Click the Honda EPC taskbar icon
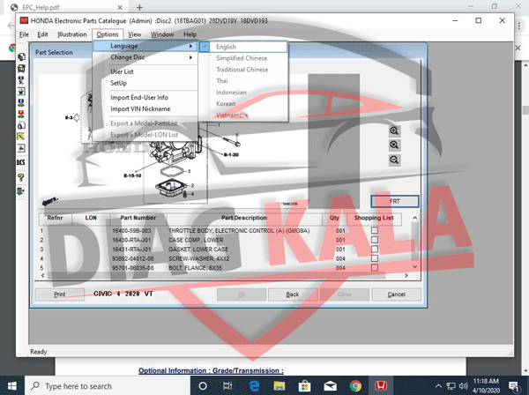 coord(381,385)
